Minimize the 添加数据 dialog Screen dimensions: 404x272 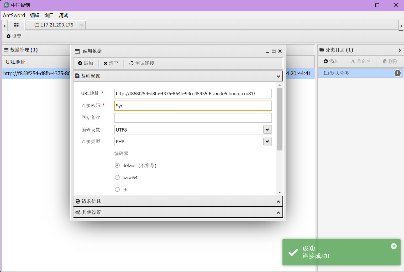(267, 51)
